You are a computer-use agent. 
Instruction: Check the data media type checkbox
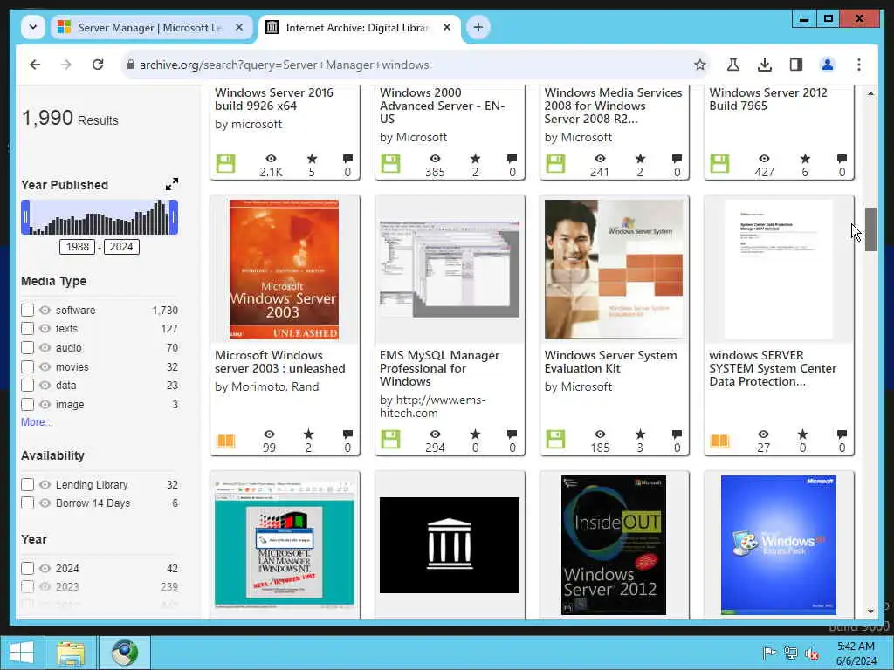(x=27, y=385)
